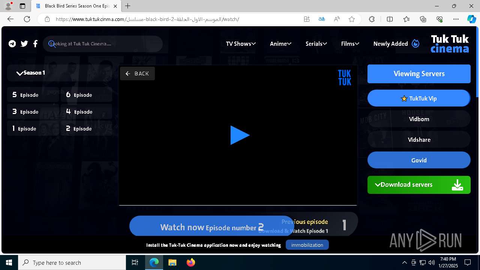Open the taskbar clock and date
The width and height of the screenshot is (480, 270).
coord(448,262)
